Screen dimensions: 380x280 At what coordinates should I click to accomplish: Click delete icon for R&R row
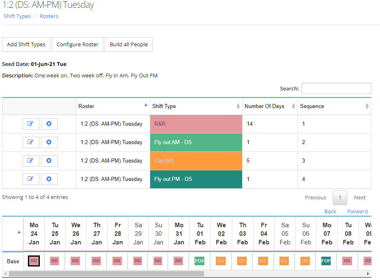[x=49, y=124]
